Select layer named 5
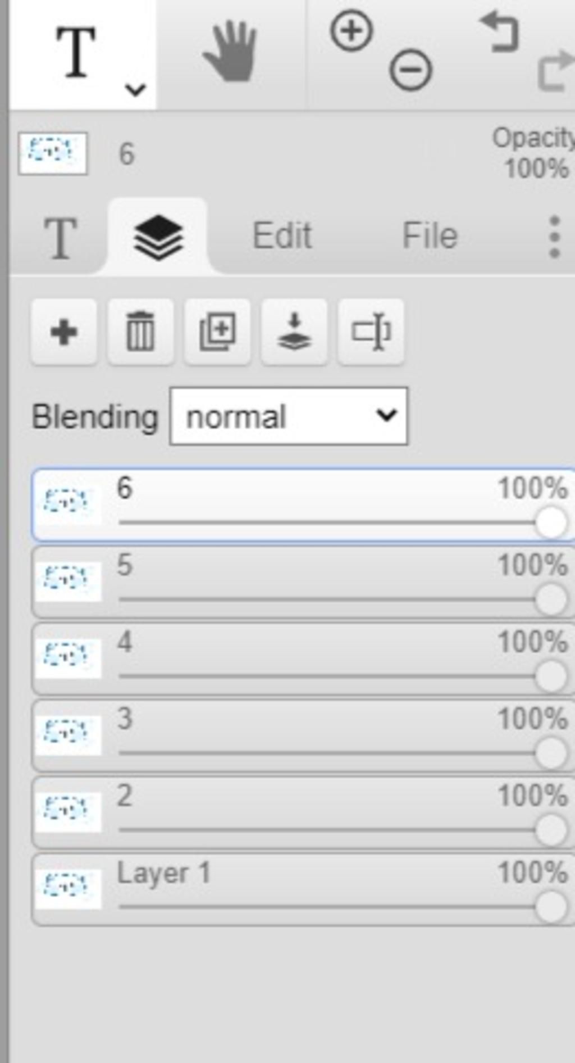 tap(303, 583)
